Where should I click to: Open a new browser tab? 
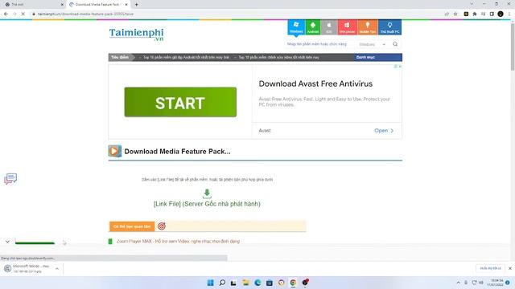(x=136, y=5)
